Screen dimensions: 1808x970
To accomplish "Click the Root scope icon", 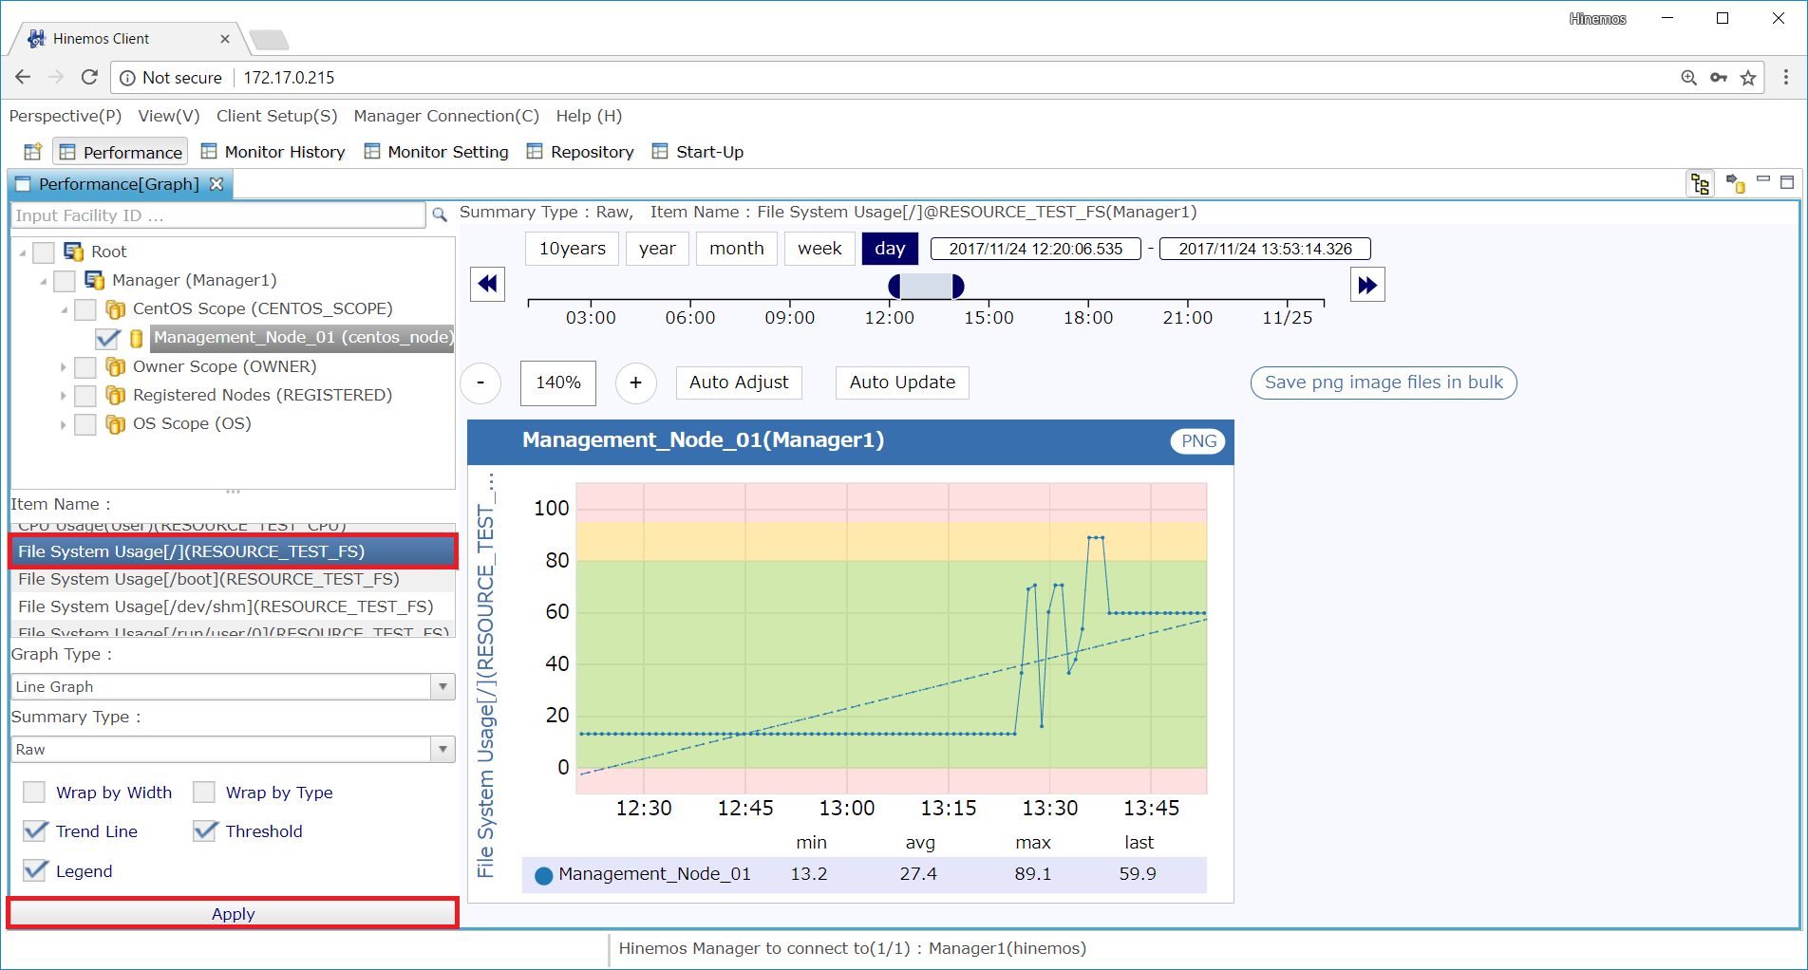I will tap(74, 252).
